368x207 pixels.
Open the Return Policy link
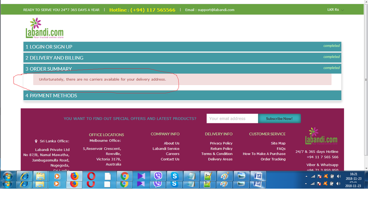pyautogui.click(x=221, y=148)
